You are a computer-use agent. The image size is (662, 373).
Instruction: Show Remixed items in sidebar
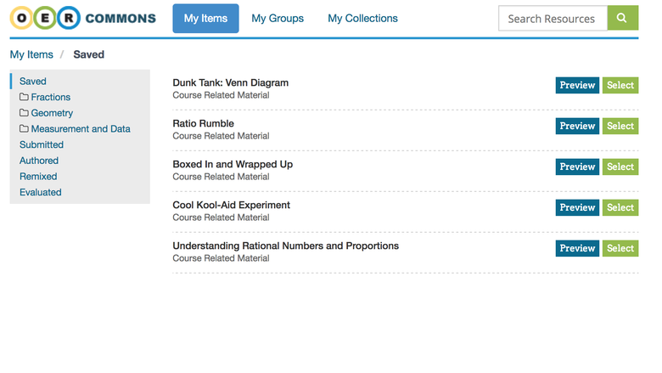[x=38, y=176]
